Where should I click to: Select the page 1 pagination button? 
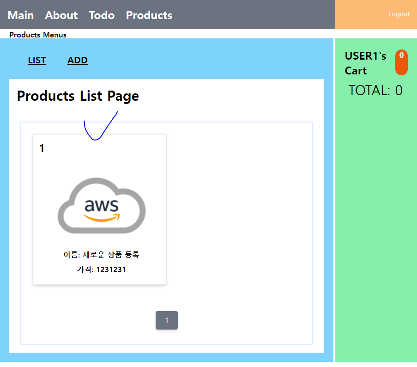pyautogui.click(x=167, y=320)
